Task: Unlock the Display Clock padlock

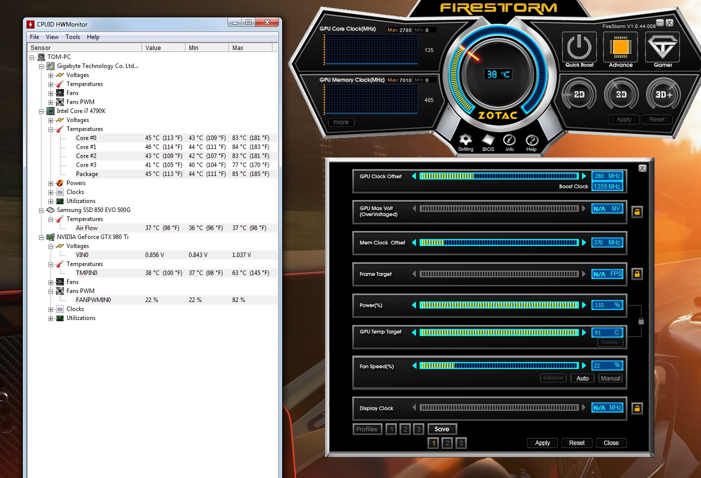Action: point(637,408)
